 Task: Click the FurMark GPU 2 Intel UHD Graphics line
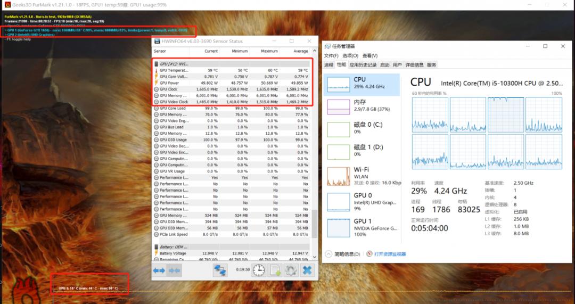[x=30, y=35]
